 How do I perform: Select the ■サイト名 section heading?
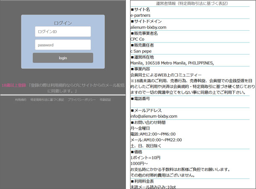141,9
